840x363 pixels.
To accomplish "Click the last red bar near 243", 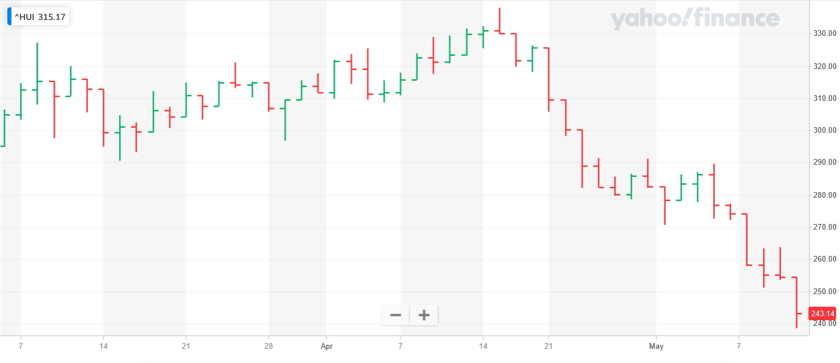I will 796,302.
